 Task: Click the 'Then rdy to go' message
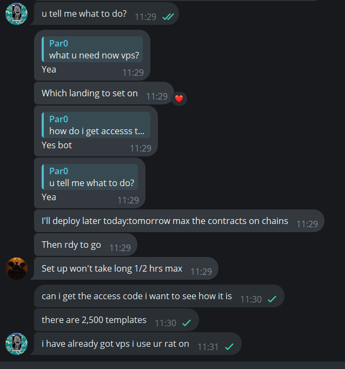click(x=71, y=245)
